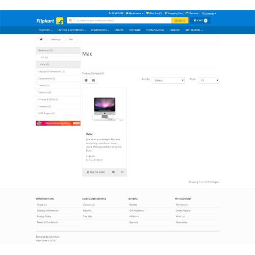Select Software (0) sidebar category

[58, 92]
